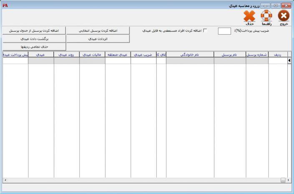Image resolution: width=294 pixels, height=194 pixels.
Task: Click the horizontal scrollbar left arrow
Action: (5, 180)
